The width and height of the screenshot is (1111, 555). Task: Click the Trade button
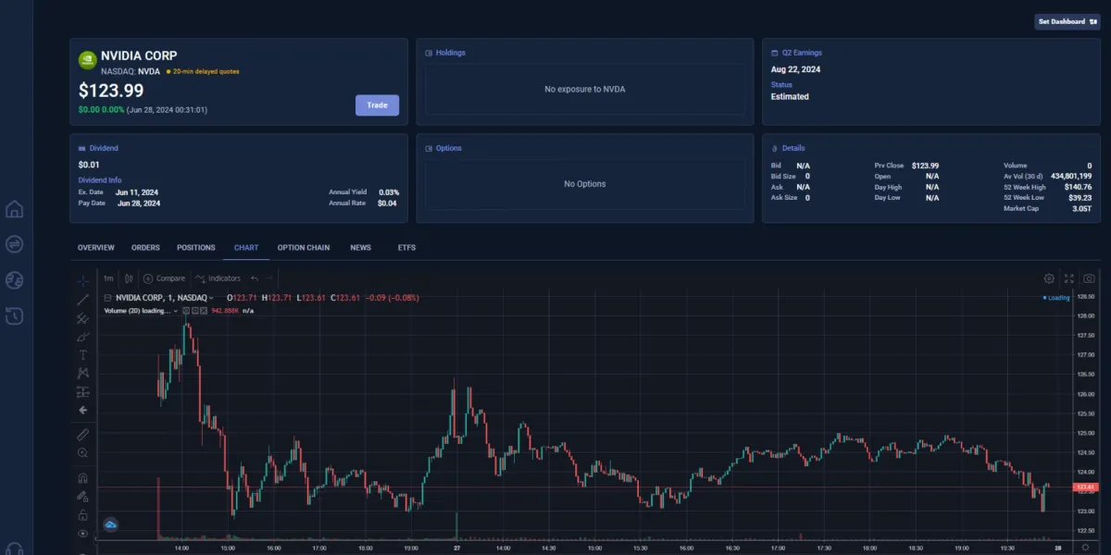377,105
